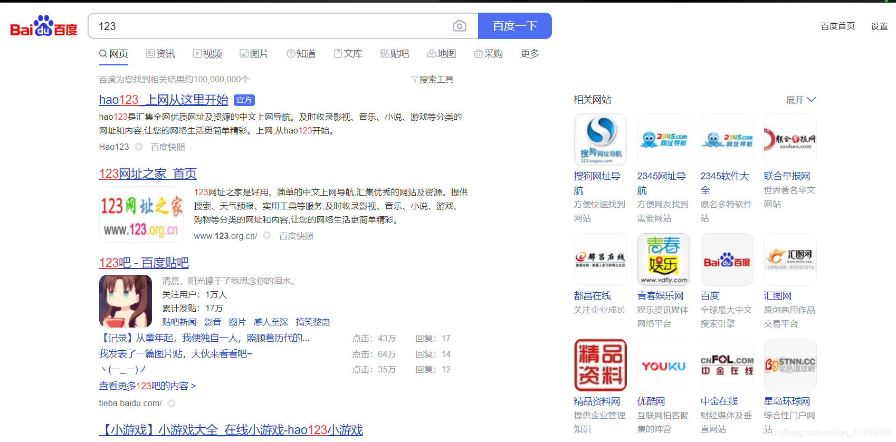Click icon beside tieba.baidu.com URL

coord(171,403)
